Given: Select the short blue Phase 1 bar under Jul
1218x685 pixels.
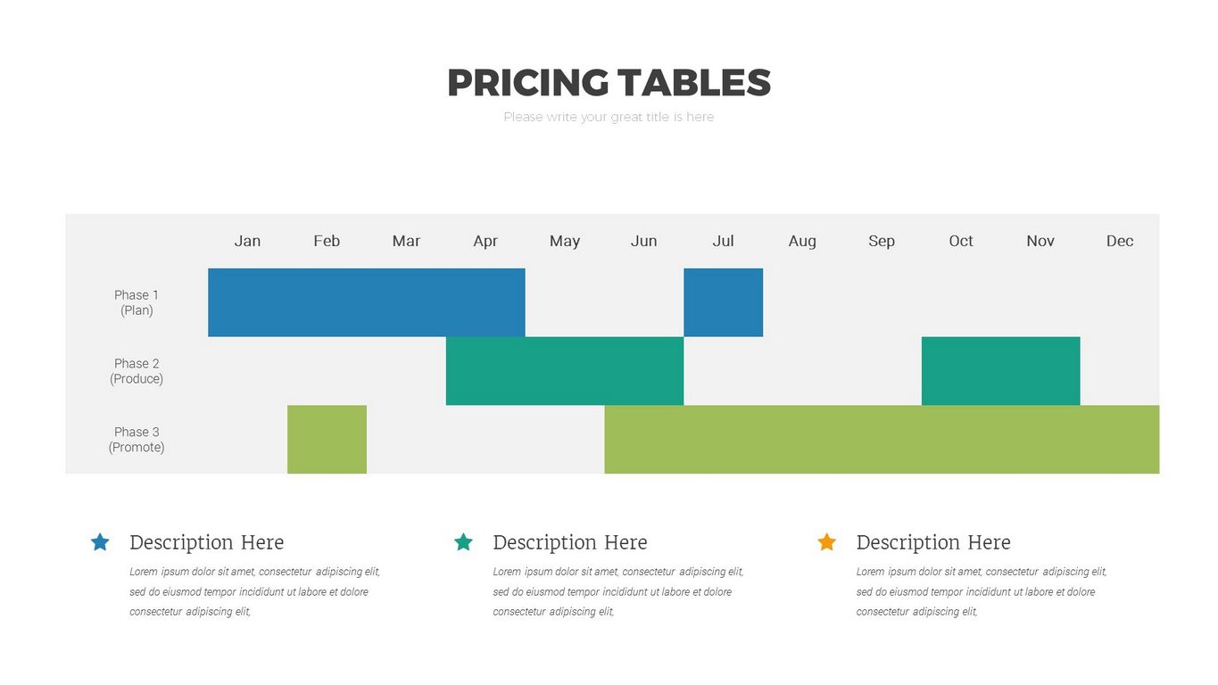Looking at the screenshot, I should [x=723, y=302].
